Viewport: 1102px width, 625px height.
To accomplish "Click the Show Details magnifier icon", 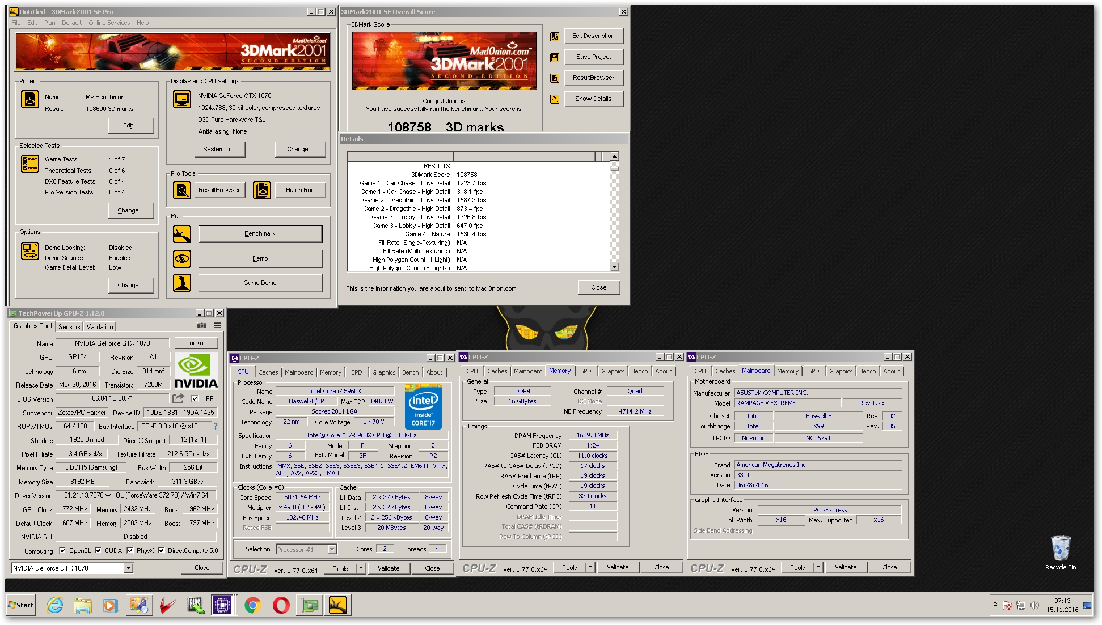I will pyautogui.click(x=555, y=99).
